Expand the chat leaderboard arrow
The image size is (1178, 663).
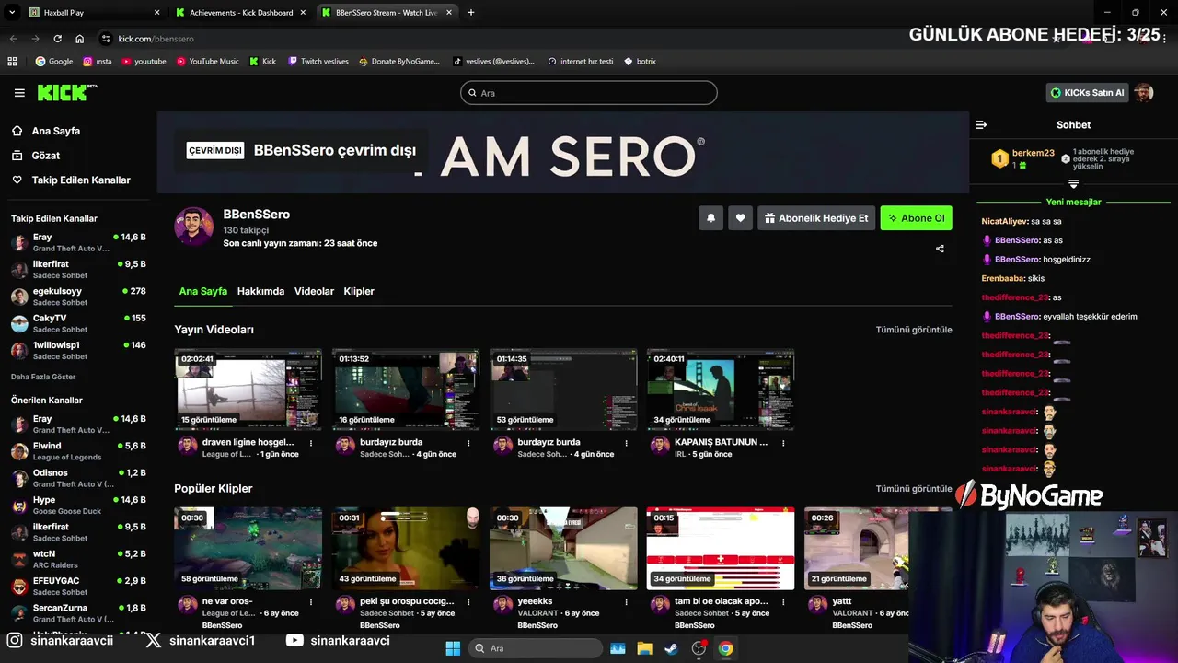[1073, 184]
